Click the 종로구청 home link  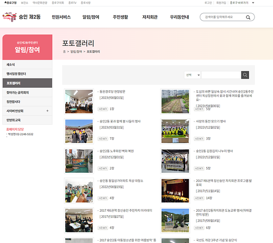coord(10,2)
